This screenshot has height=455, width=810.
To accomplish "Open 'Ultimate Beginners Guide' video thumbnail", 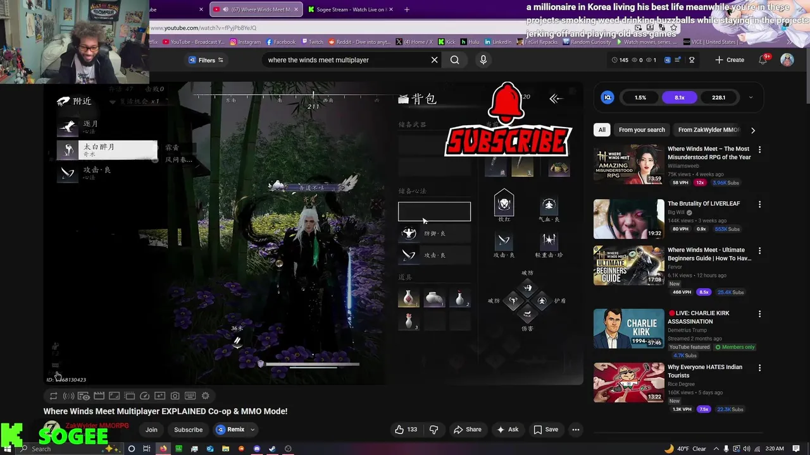I will (x=628, y=265).
